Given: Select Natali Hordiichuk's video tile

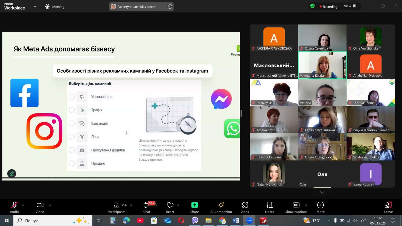Looking at the screenshot, I should coord(274,174).
